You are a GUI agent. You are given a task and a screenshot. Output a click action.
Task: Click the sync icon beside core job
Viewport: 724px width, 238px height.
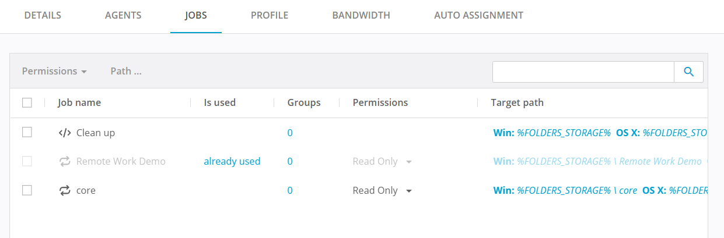[64, 190]
